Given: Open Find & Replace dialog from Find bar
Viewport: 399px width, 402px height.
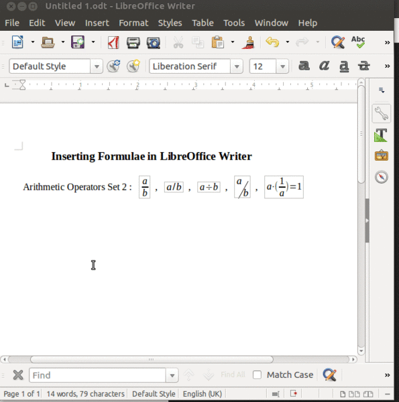Looking at the screenshot, I should coord(330,375).
